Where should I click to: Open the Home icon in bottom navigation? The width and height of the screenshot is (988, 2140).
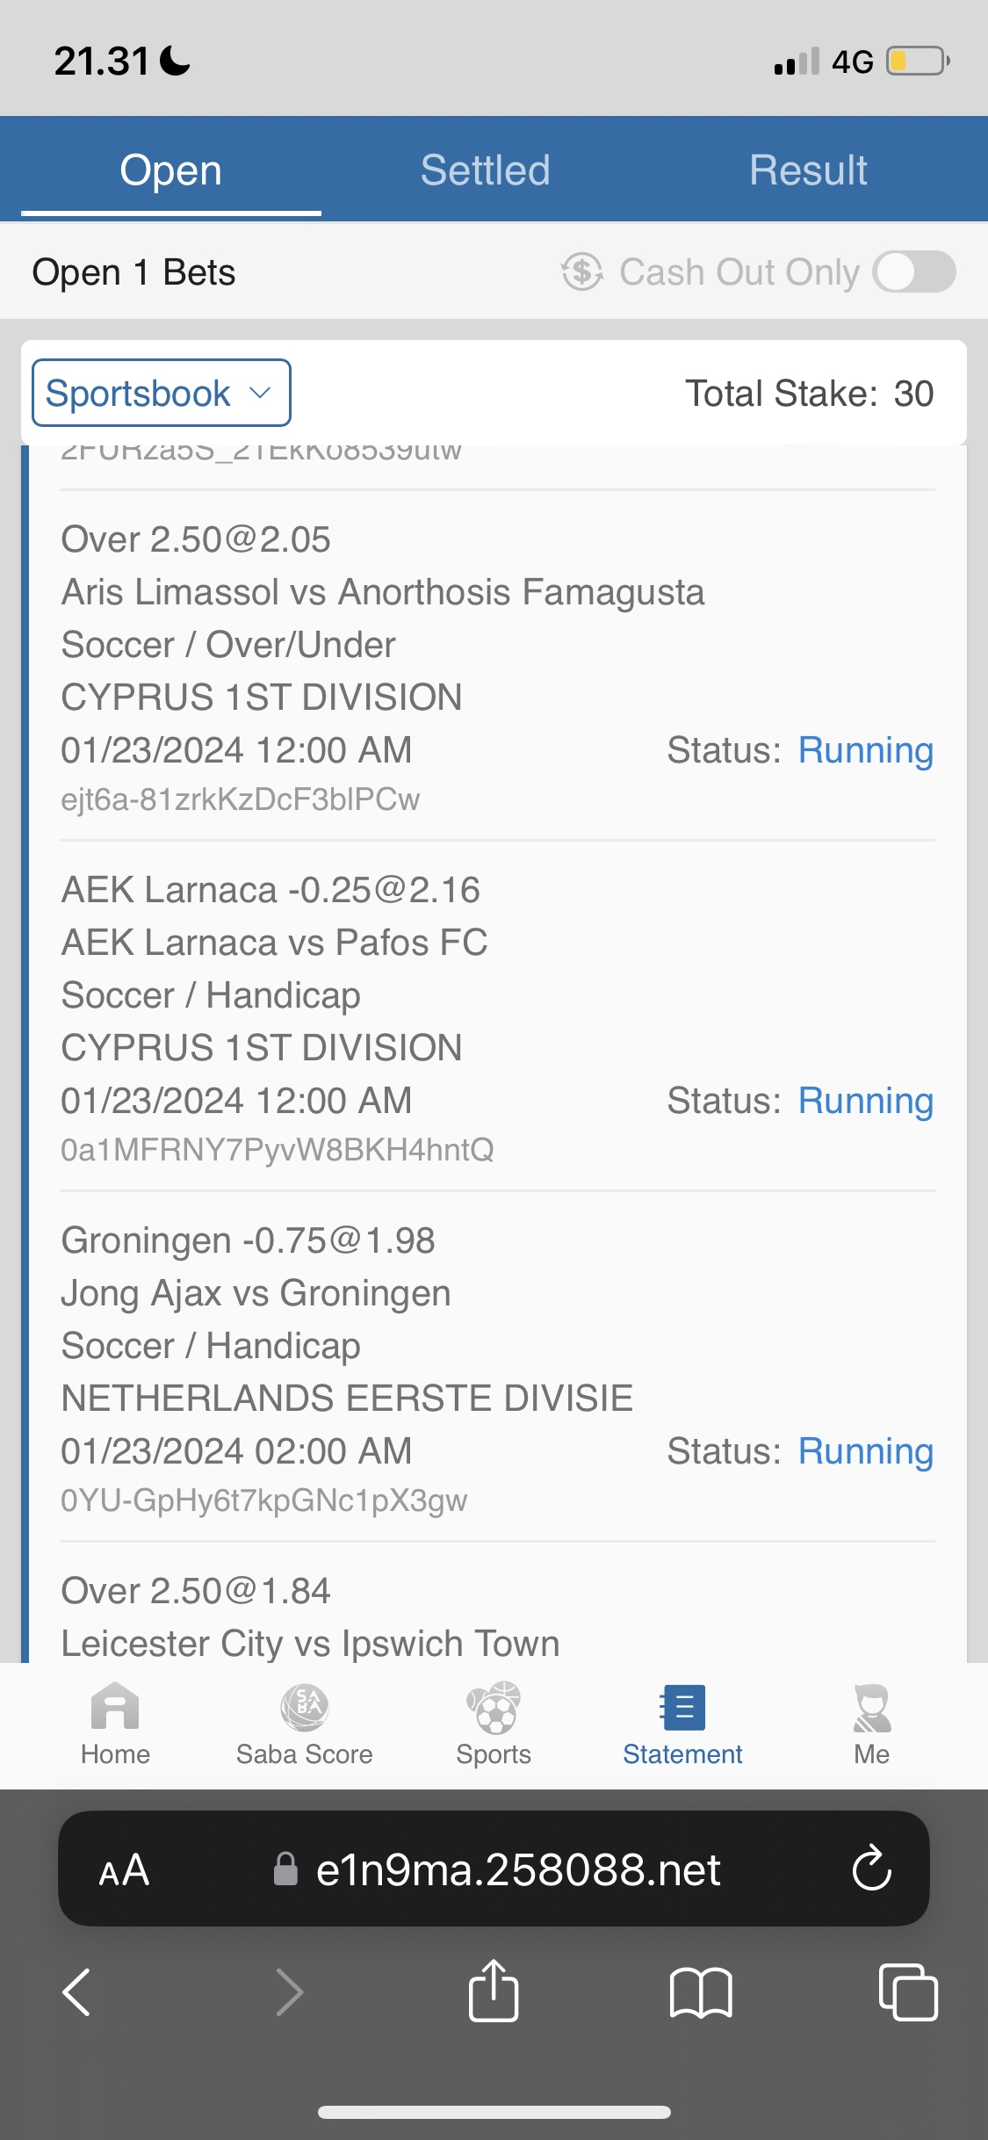pyautogui.click(x=115, y=1709)
